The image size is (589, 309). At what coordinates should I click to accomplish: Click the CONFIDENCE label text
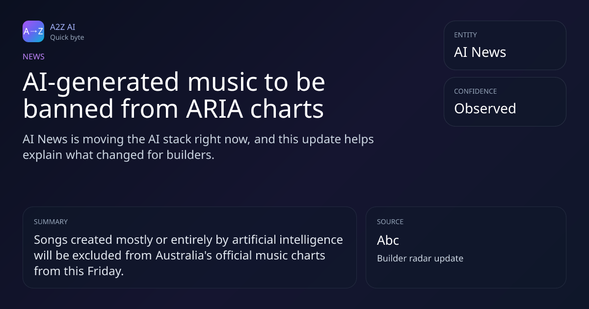(x=475, y=91)
